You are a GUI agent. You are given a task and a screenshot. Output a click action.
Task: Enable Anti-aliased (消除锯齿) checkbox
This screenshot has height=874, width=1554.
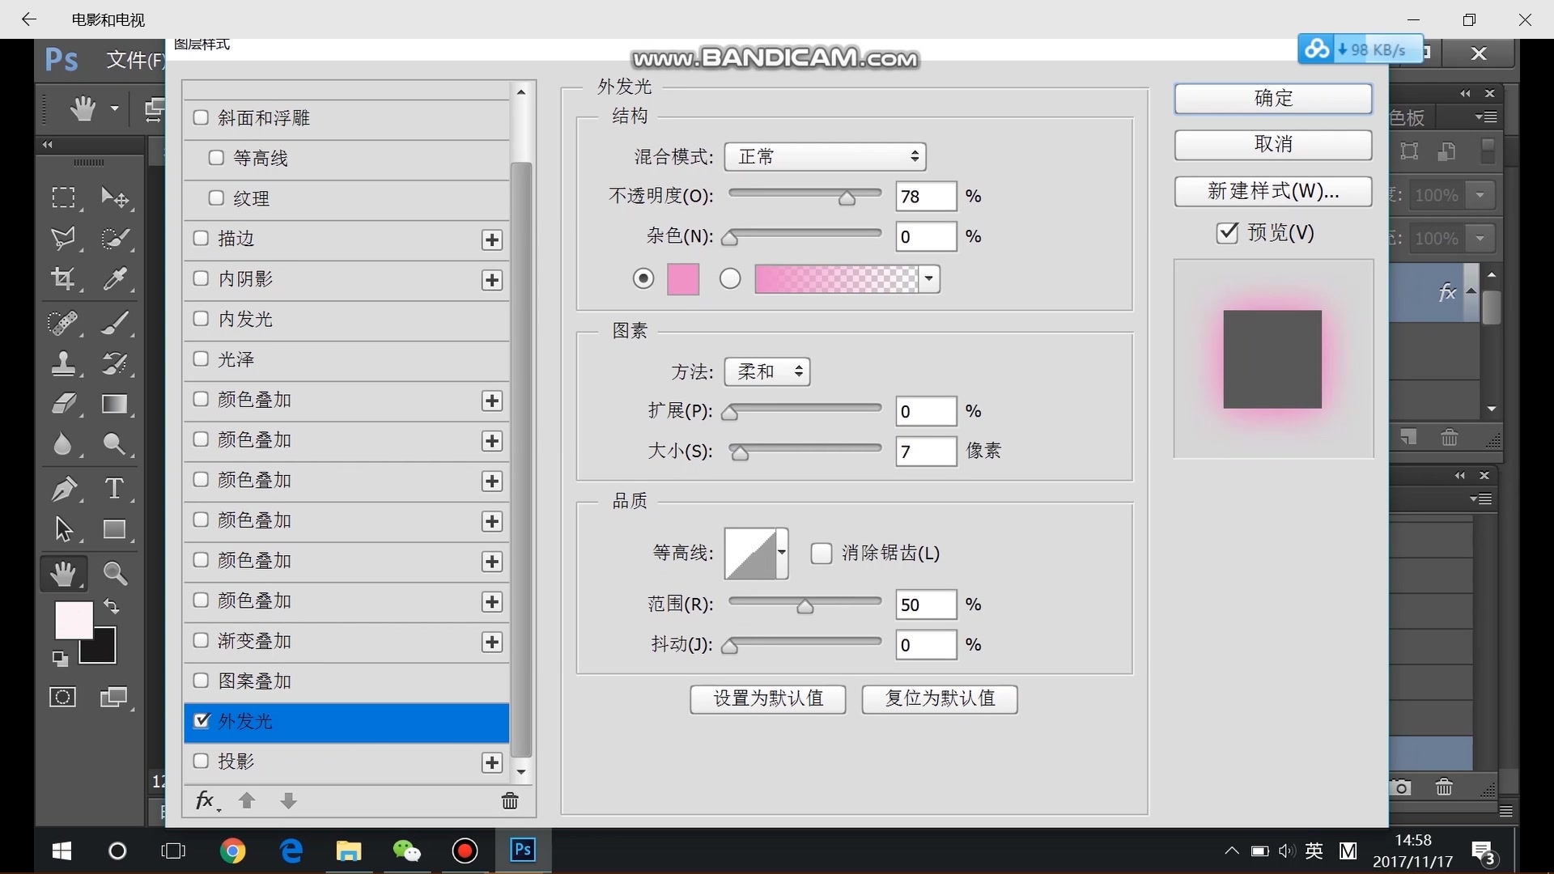point(822,554)
